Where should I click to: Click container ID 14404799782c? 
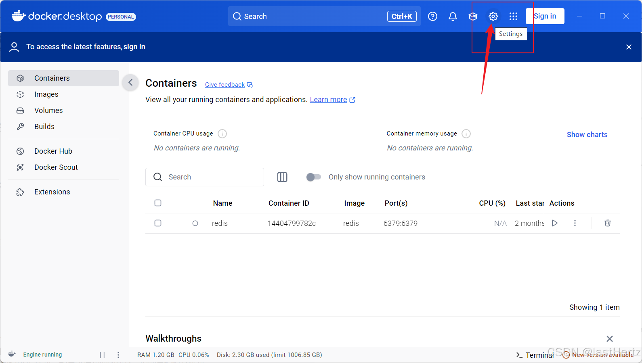click(x=292, y=223)
